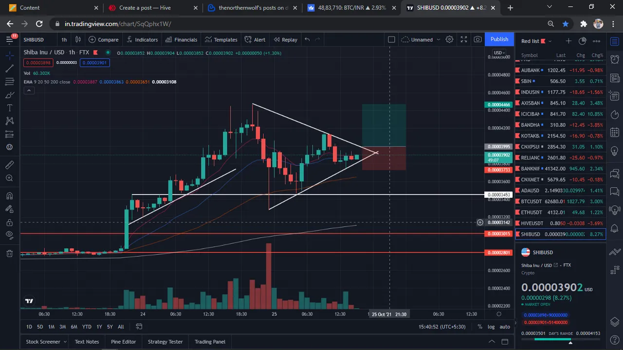Toggle stay in drawing mode

coord(10,209)
